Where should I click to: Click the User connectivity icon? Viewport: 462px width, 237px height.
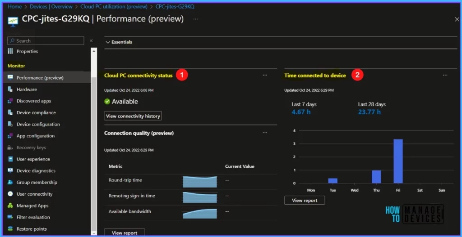point(10,194)
